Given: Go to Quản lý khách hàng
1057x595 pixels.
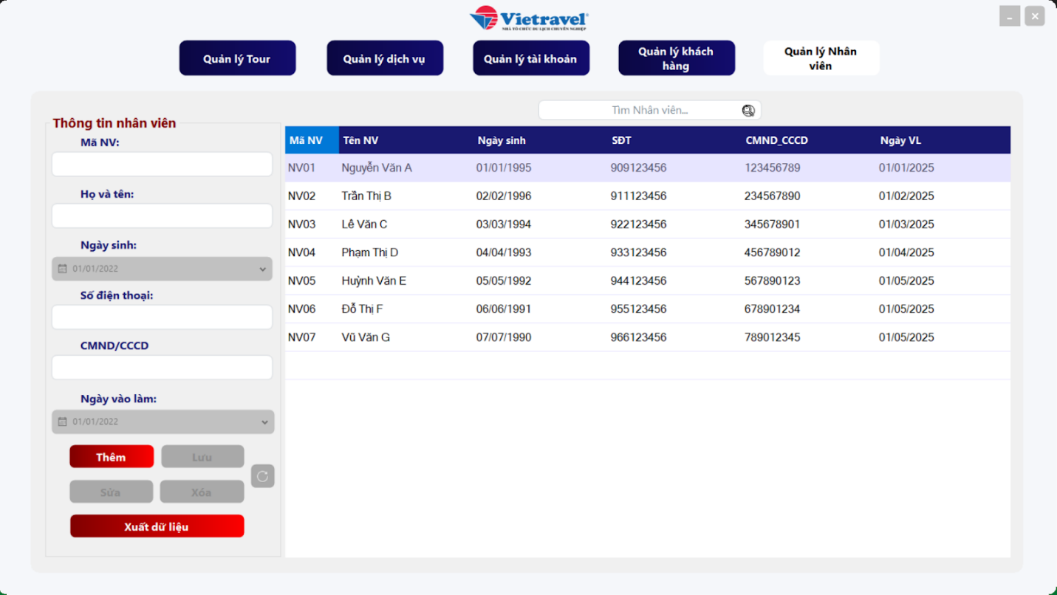Looking at the screenshot, I should click(x=677, y=58).
